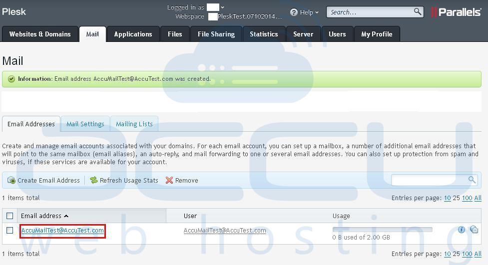488x265 pixels.
Task: Open the Help dropdown menu
Action: tap(309, 12)
